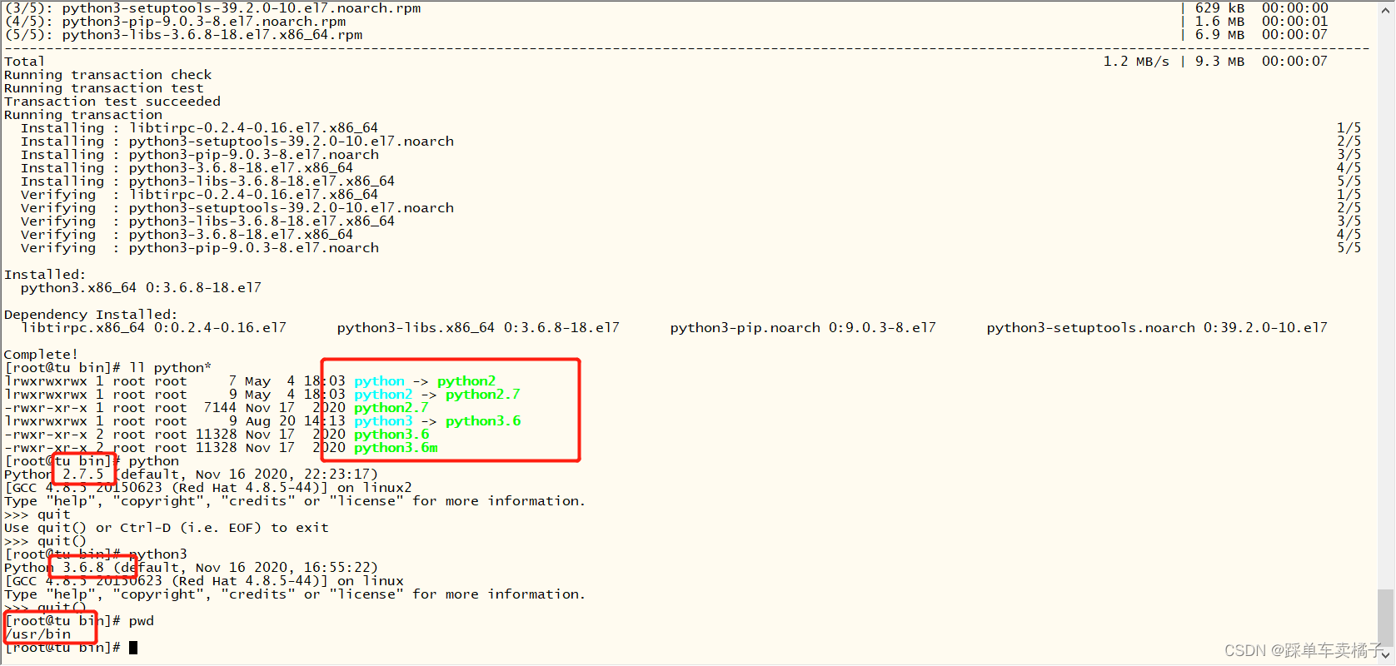Click the 'Verifying : libtirpc-0.2.4-0.16.el7.x86_64' line

tap(200, 195)
